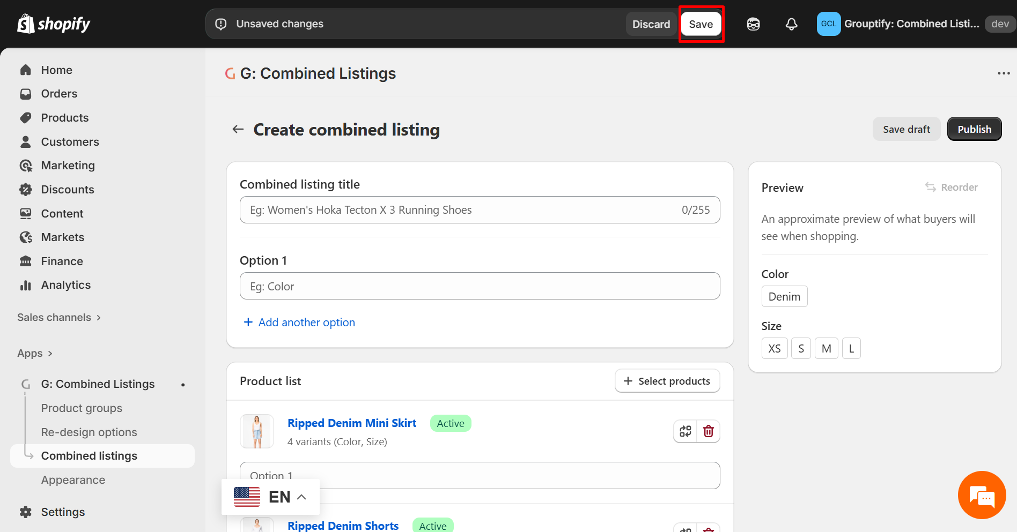Image resolution: width=1017 pixels, height=532 pixels.
Task: Click the back arrow beside Create combined listing
Action: (x=238, y=129)
